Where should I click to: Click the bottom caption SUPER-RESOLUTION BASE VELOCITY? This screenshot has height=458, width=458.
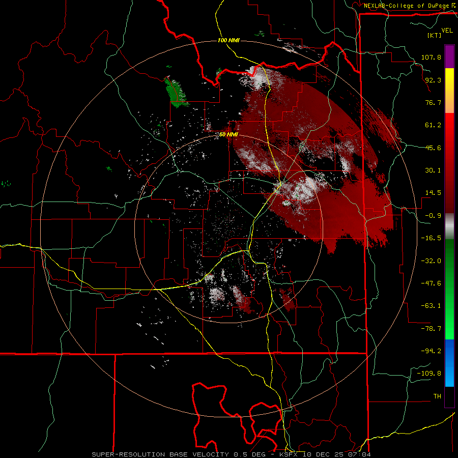[160, 454]
